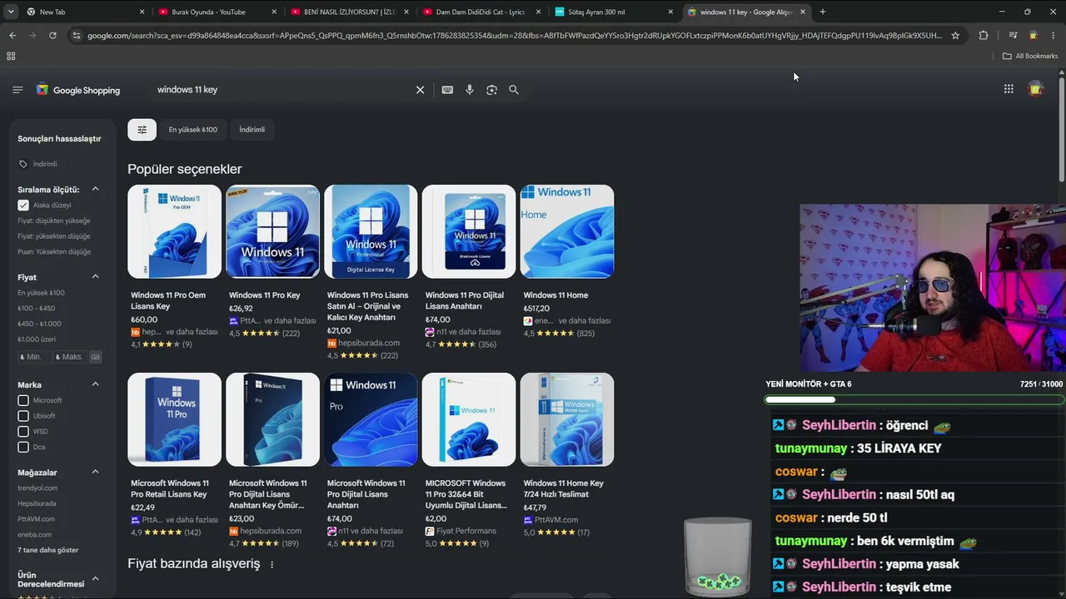Focus the Min price input
Screen dimensions: 1066x599
(x=33, y=357)
